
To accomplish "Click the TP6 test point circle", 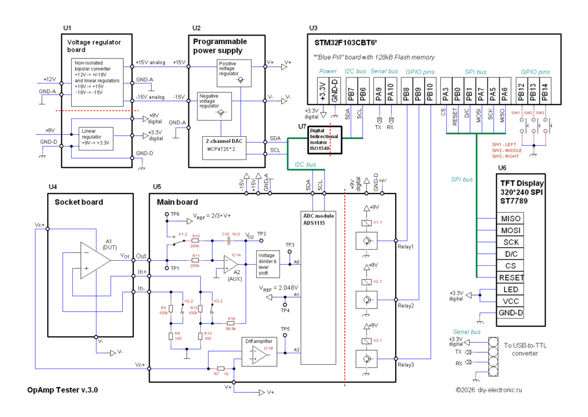I will 167,214.
